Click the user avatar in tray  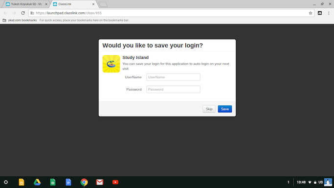328,182
